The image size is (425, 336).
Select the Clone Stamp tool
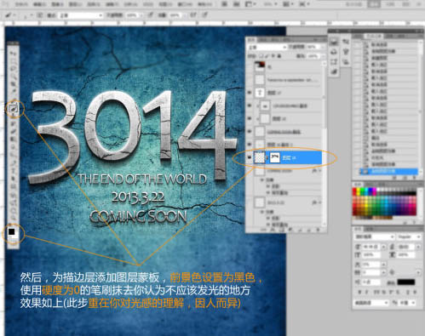tap(13, 116)
